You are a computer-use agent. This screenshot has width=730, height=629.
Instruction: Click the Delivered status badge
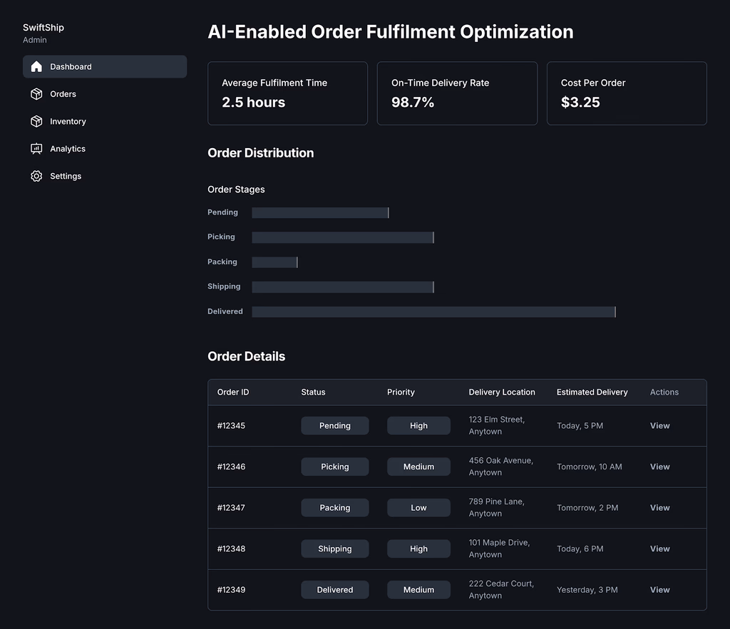(x=335, y=589)
